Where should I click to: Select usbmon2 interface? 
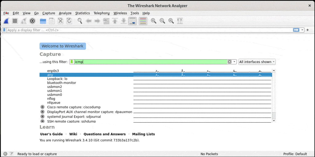pyautogui.click(x=155, y=87)
